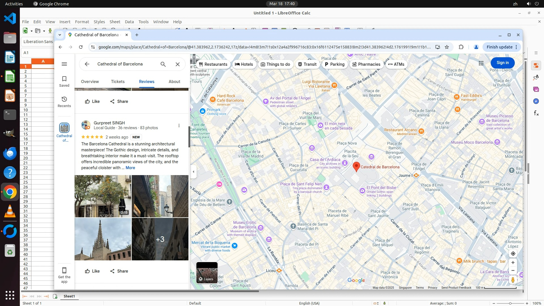Expand review text with More link
This screenshot has width=544, height=306.
[x=130, y=168]
